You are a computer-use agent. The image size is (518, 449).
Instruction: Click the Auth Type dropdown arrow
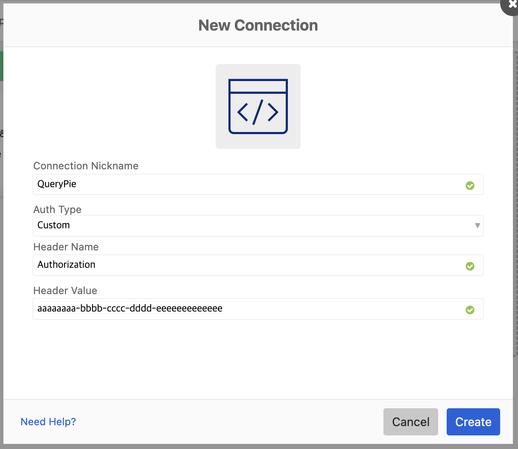click(477, 226)
